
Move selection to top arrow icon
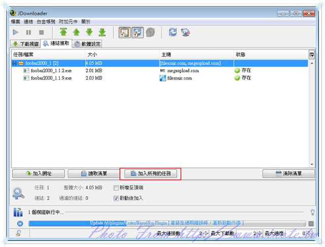[x=63, y=32]
